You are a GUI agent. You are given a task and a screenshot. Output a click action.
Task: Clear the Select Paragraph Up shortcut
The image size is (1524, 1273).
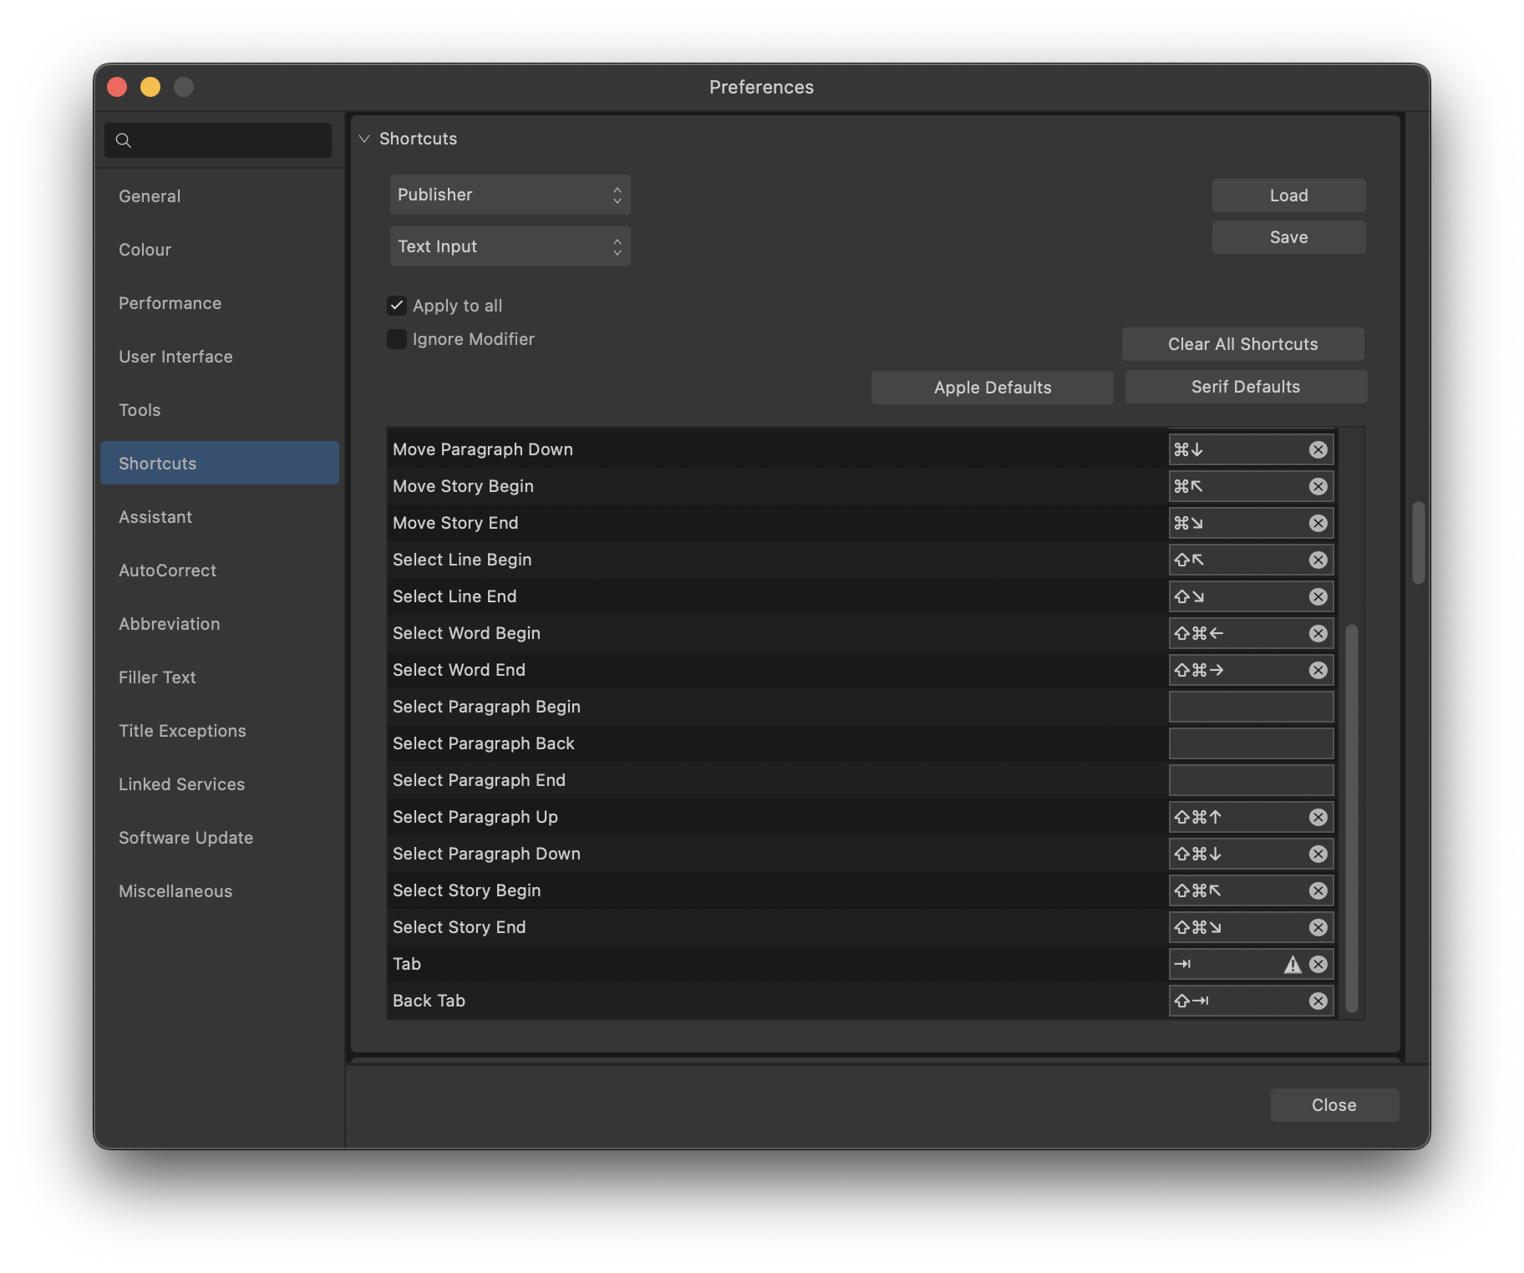(1318, 817)
